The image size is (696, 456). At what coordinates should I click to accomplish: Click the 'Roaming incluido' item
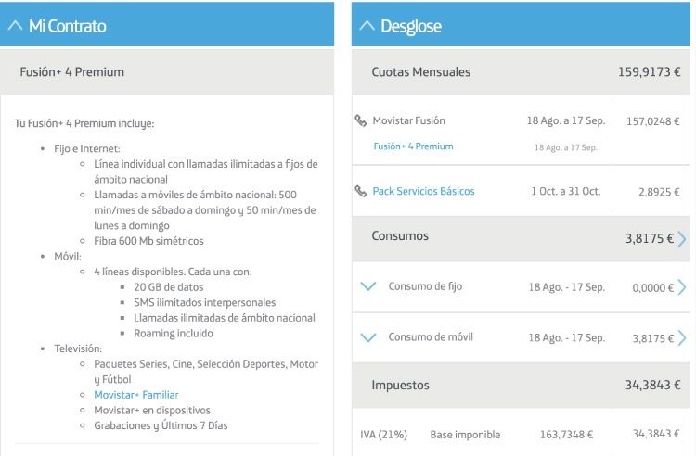tap(174, 334)
